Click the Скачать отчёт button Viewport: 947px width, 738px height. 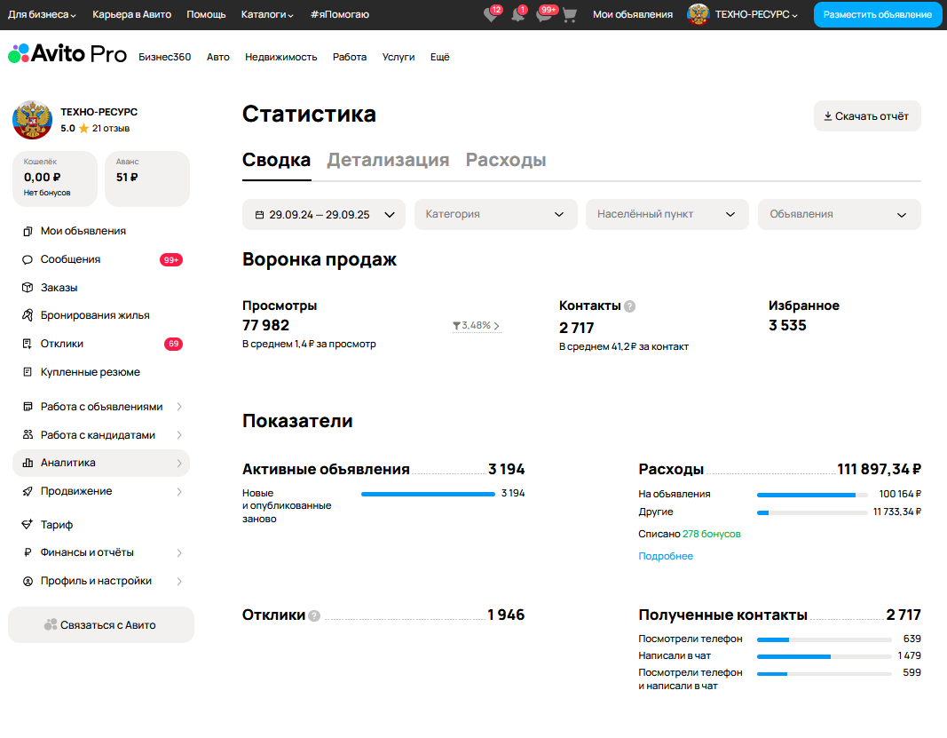tap(867, 115)
